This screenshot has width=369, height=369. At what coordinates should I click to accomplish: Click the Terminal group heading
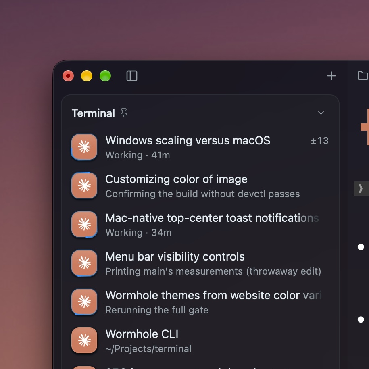tap(93, 113)
